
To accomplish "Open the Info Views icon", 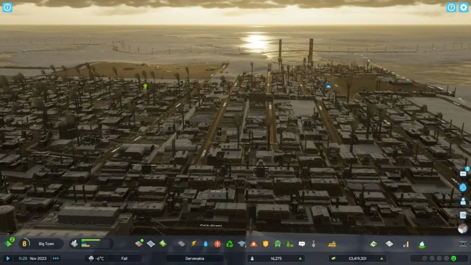I will point(7,7).
